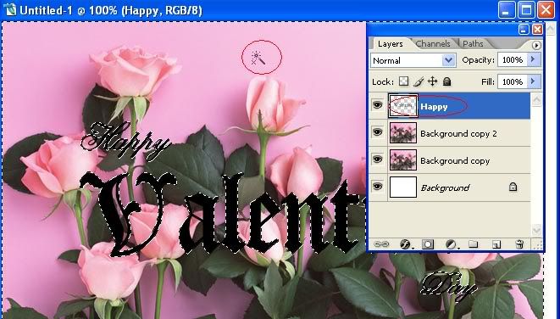
Task: Close the Layers palette
Action: click(x=537, y=30)
